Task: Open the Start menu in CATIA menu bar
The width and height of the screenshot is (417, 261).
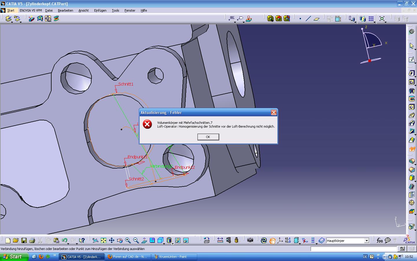Action: [x=11, y=10]
